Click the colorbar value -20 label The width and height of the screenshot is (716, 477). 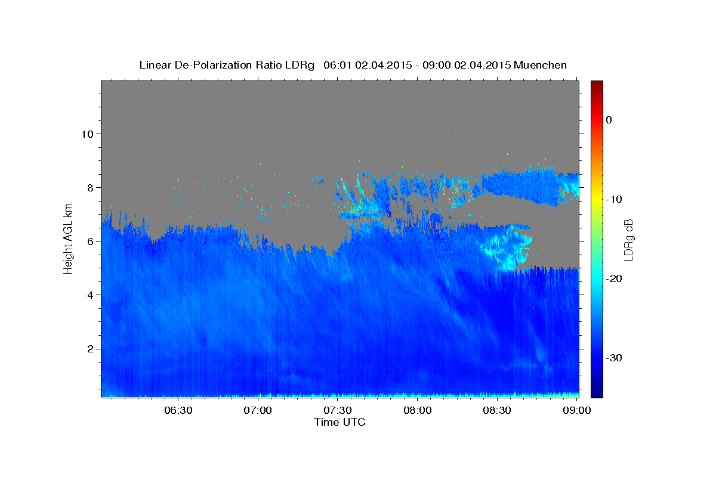[615, 278]
